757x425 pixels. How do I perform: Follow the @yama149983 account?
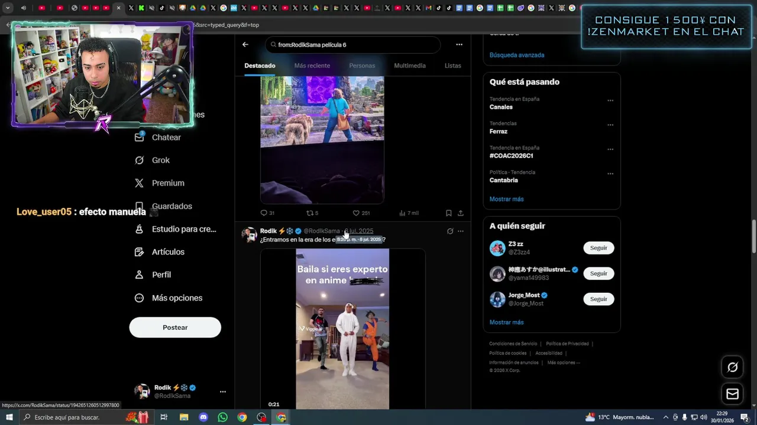[599, 273]
